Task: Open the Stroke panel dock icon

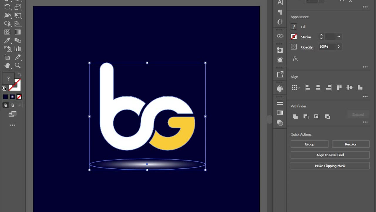Action: tap(280, 103)
